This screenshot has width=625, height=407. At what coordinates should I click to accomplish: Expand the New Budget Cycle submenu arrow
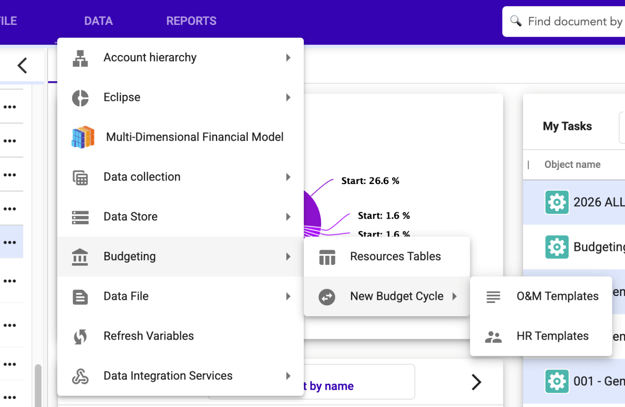pos(455,296)
